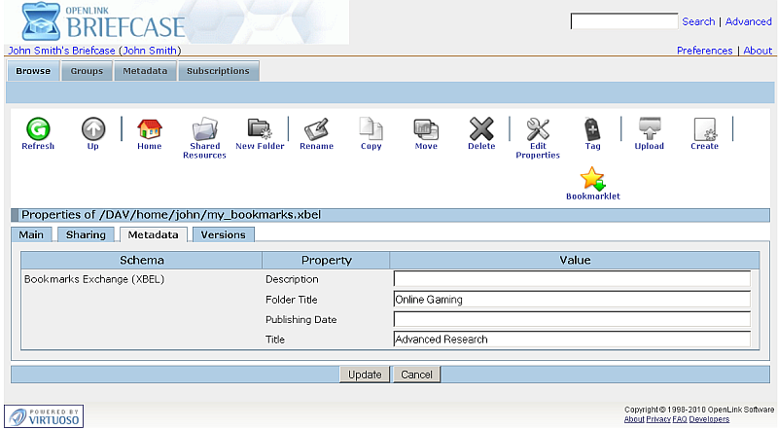Image resolution: width=778 pixels, height=429 pixels.
Task: Click the Bookmarklet star icon
Action: point(592,179)
